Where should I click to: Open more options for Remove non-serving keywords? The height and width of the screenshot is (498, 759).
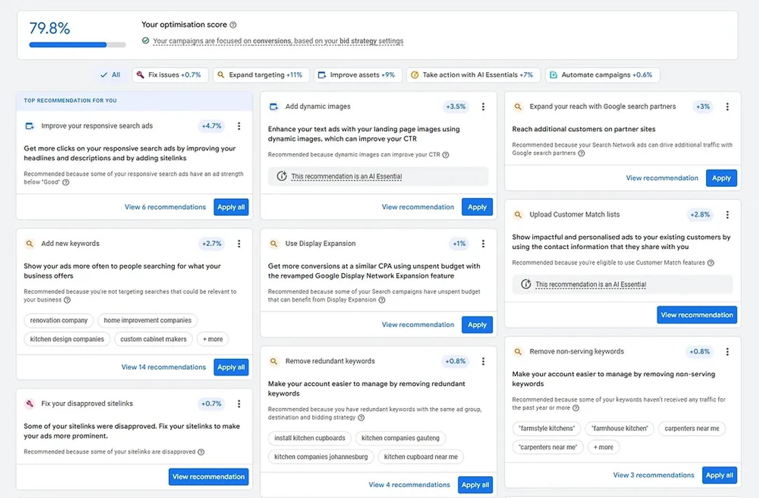point(727,352)
